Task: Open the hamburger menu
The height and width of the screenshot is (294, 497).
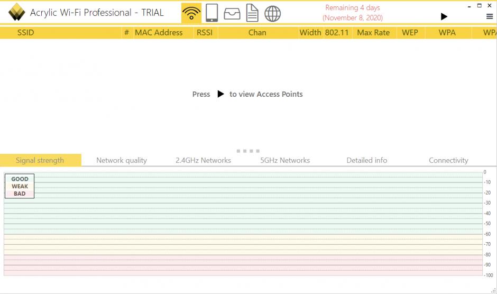Action: tap(490, 16)
